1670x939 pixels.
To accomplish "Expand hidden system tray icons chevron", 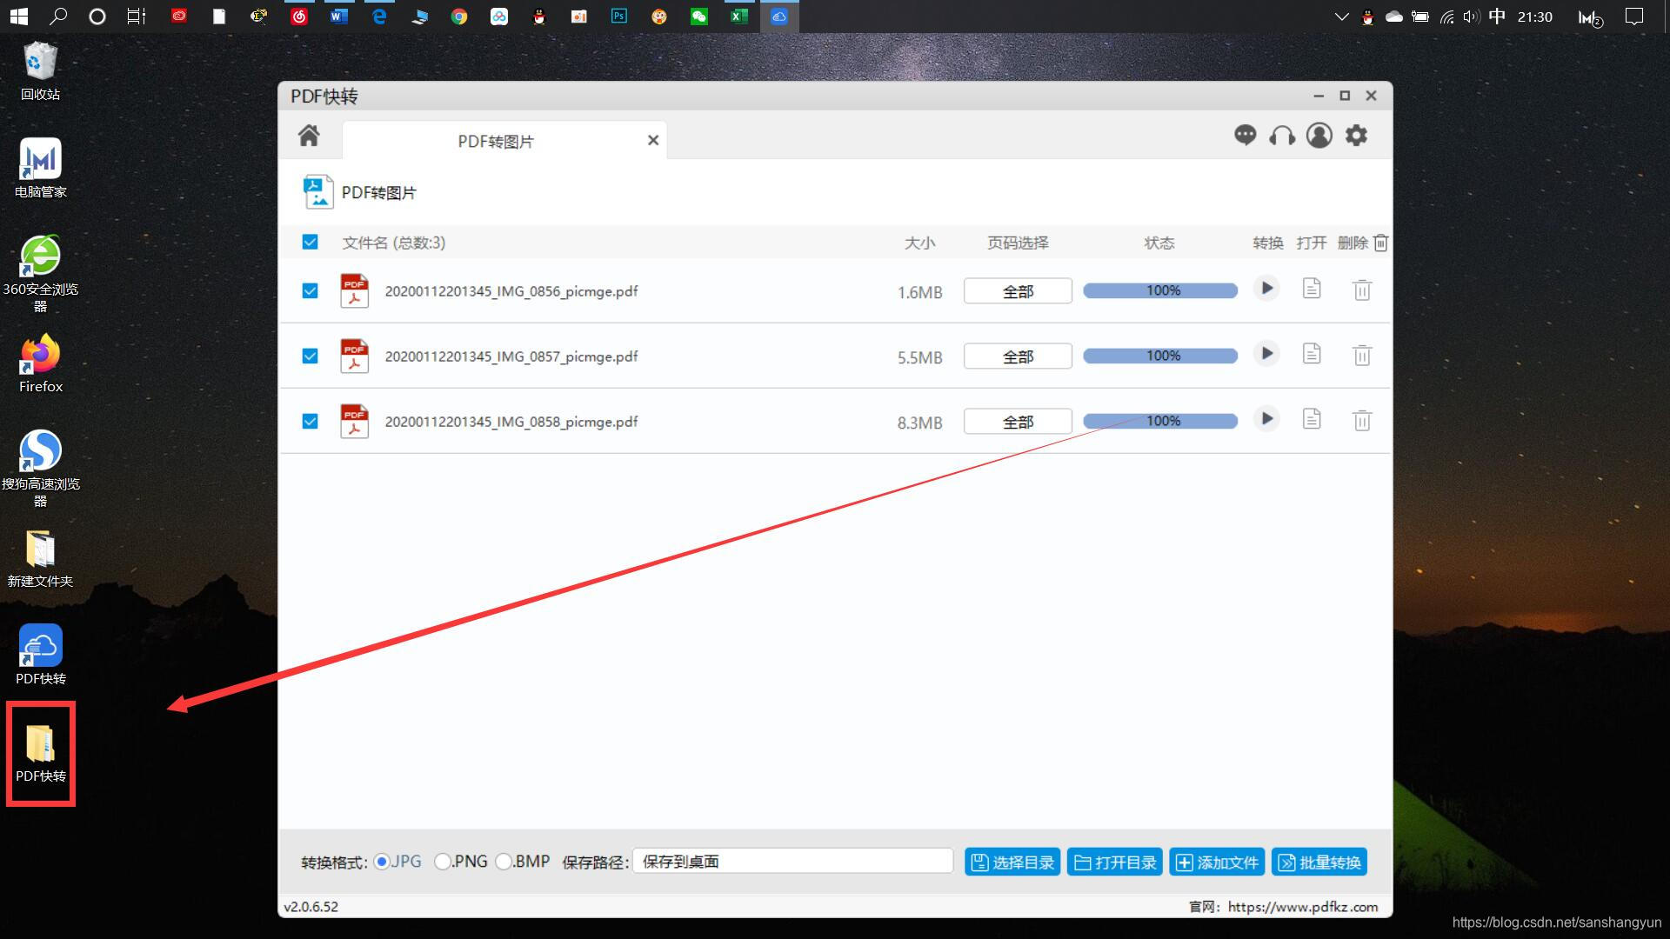I will click(x=1341, y=17).
